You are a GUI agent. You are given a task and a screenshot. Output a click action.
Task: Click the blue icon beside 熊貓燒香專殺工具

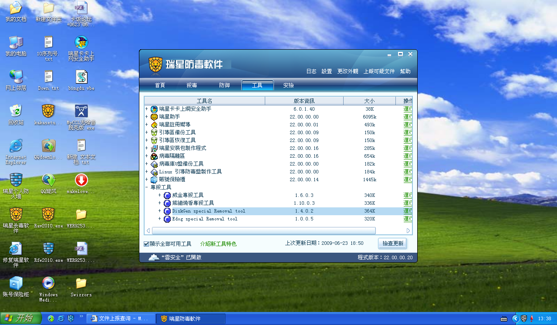tap(167, 203)
